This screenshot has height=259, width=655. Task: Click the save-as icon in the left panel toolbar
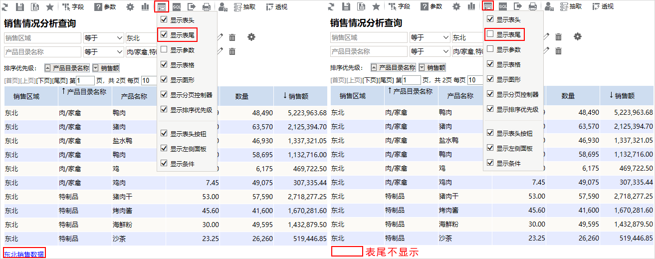click(x=35, y=6)
